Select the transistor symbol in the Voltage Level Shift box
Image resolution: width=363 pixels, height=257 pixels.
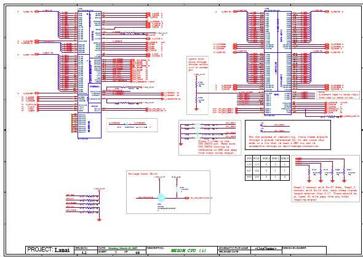(161, 198)
